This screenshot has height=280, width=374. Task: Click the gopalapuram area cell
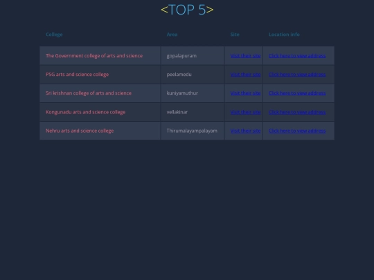(x=193, y=55)
